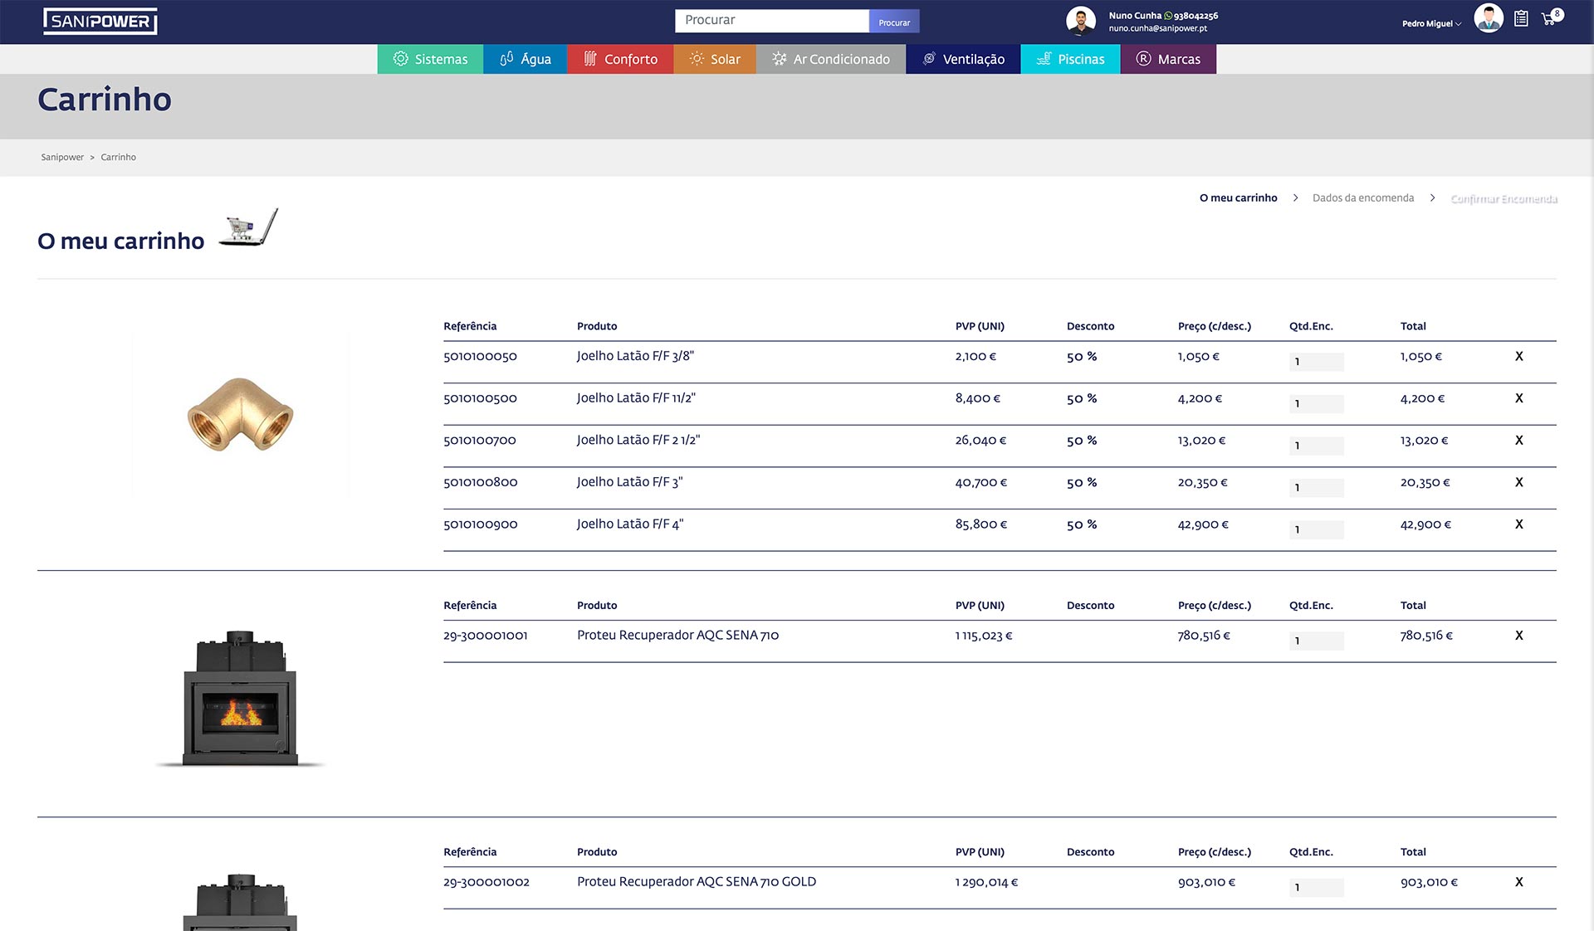Viewport: 1594px width, 931px height.
Task: Click nuno.cunha@sanipower.pt email link
Action: pyautogui.click(x=1157, y=28)
